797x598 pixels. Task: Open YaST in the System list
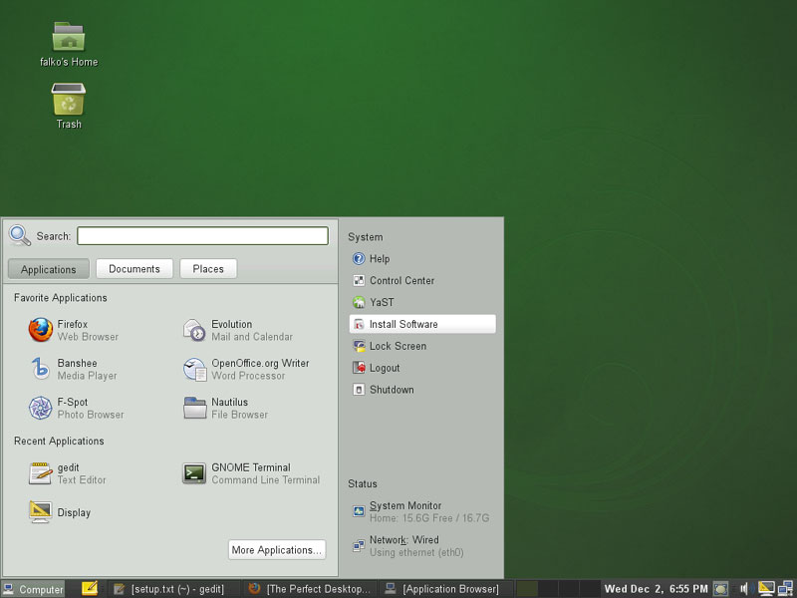coord(422,302)
